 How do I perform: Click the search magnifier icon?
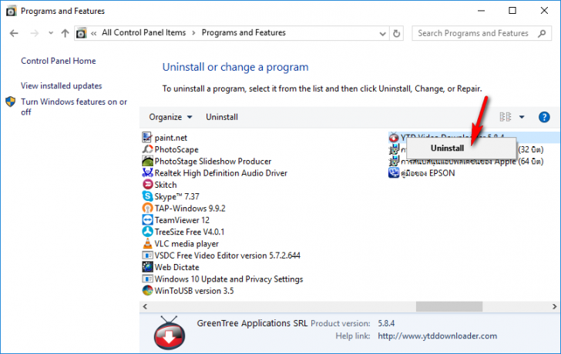[542, 33]
